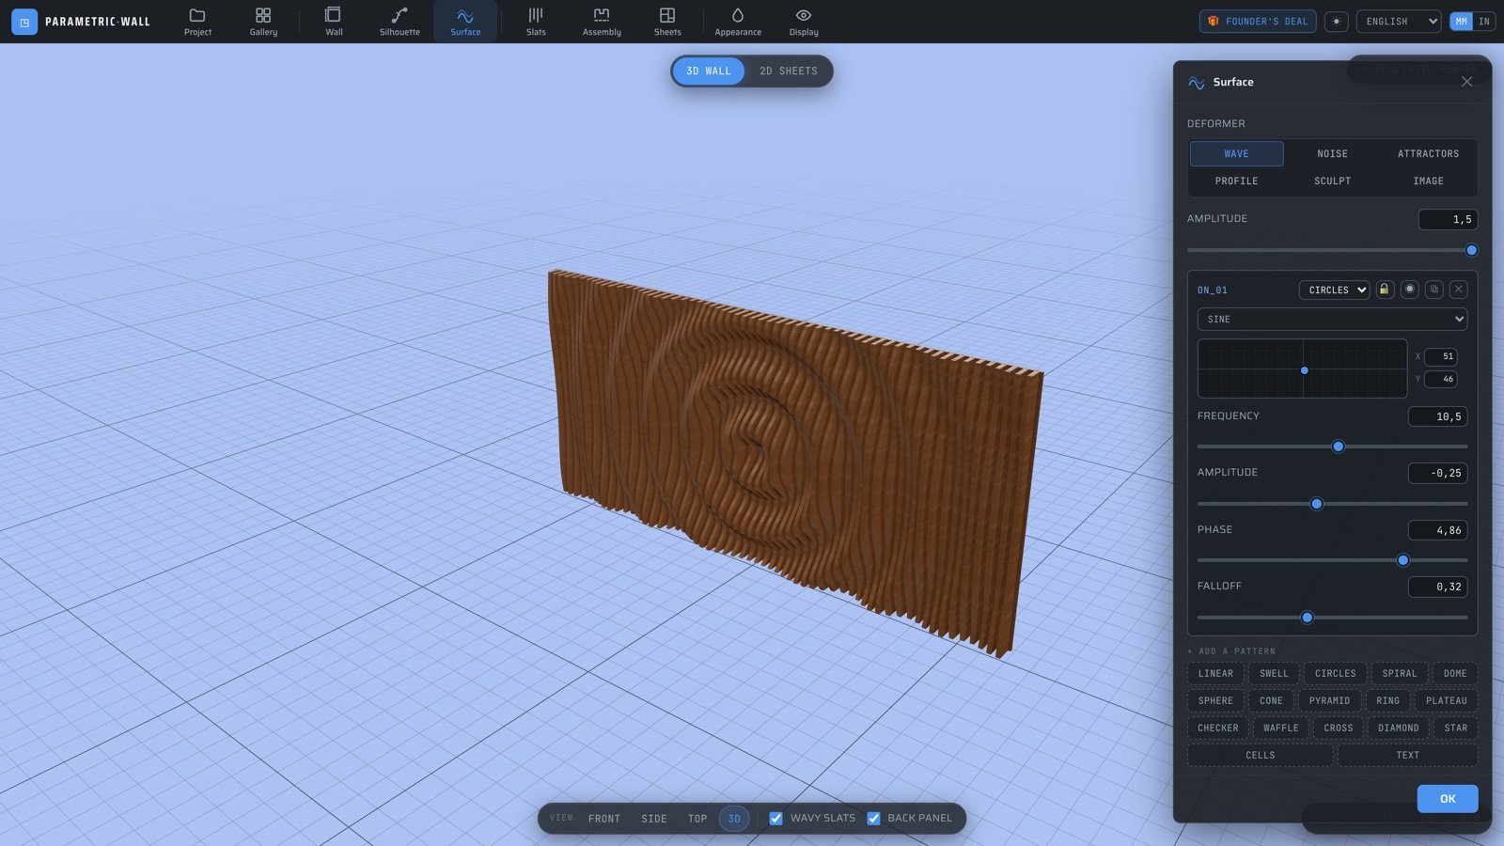The height and width of the screenshot is (846, 1504).
Task: Switch to 3D Wall view
Action: [x=709, y=70]
